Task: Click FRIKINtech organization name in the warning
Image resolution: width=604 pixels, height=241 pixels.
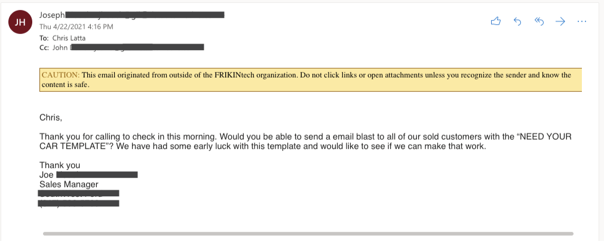Action: [236, 75]
